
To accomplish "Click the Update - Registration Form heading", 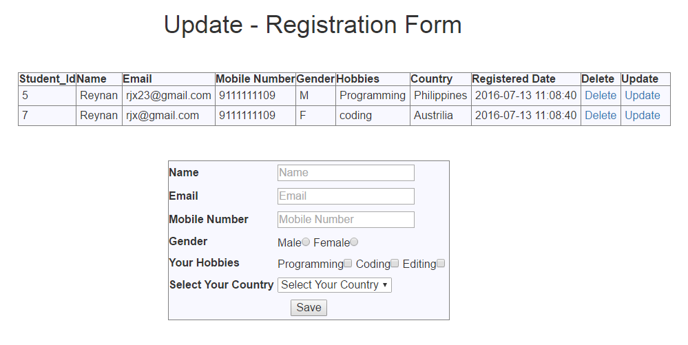I will [313, 25].
